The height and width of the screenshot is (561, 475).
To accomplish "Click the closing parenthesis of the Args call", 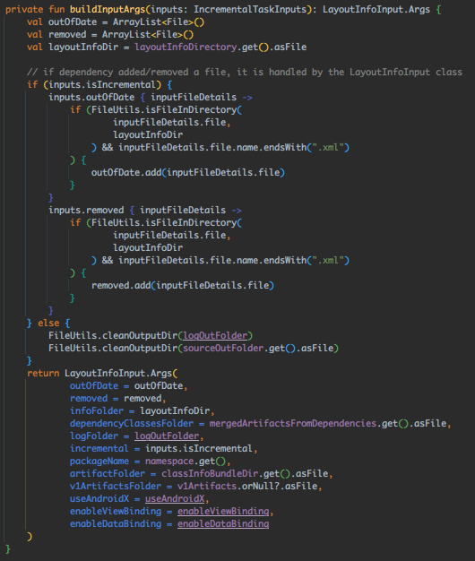I will [30, 536].
